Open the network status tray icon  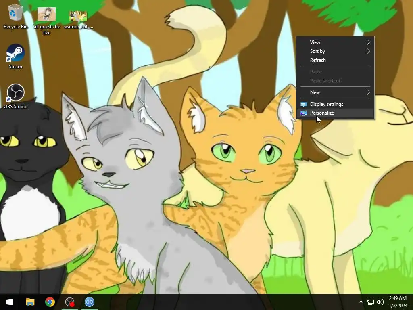tap(371, 302)
